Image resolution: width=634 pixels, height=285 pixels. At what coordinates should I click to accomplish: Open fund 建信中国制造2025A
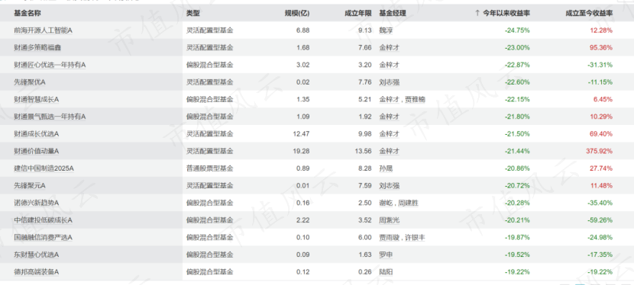pos(44,168)
